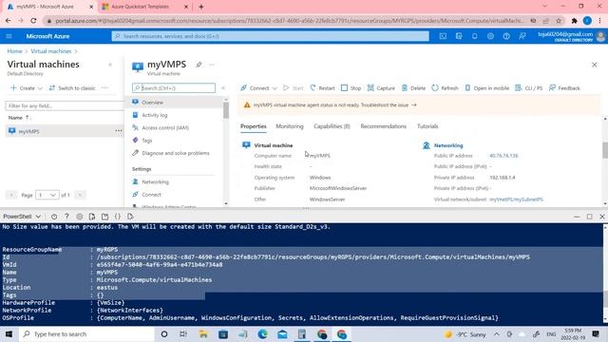Go to Virtual machines breadcrumb
The image size is (608, 342).
coord(51,51)
